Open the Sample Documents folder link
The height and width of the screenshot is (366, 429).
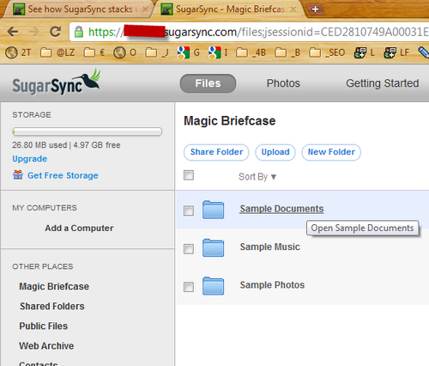point(281,209)
